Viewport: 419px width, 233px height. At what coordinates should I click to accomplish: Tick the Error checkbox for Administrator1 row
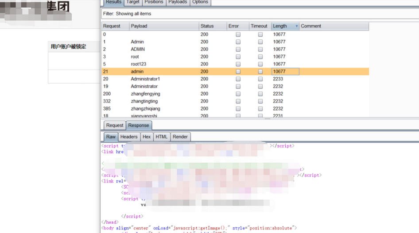[x=238, y=79]
